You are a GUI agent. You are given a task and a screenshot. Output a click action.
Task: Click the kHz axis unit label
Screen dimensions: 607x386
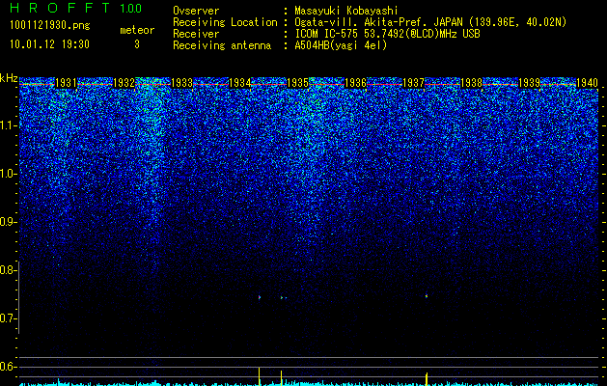click(x=9, y=78)
